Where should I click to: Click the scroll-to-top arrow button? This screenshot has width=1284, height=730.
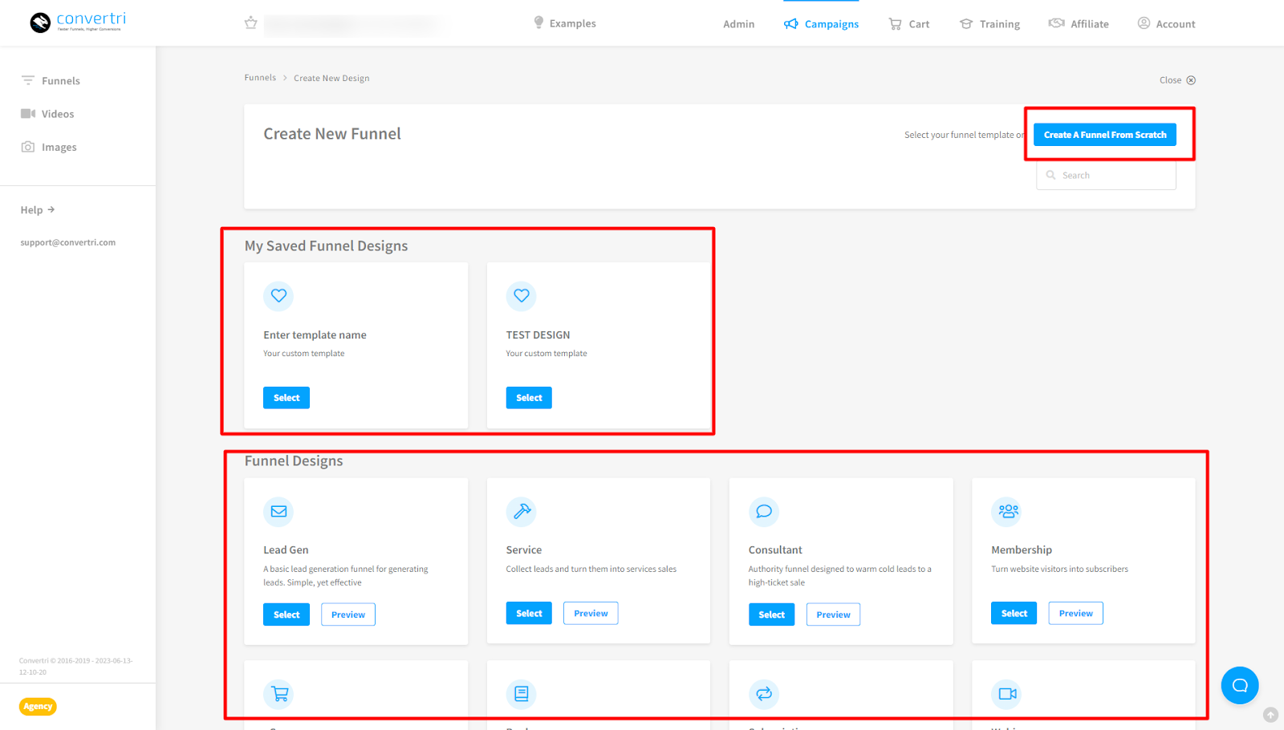(1270, 715)
